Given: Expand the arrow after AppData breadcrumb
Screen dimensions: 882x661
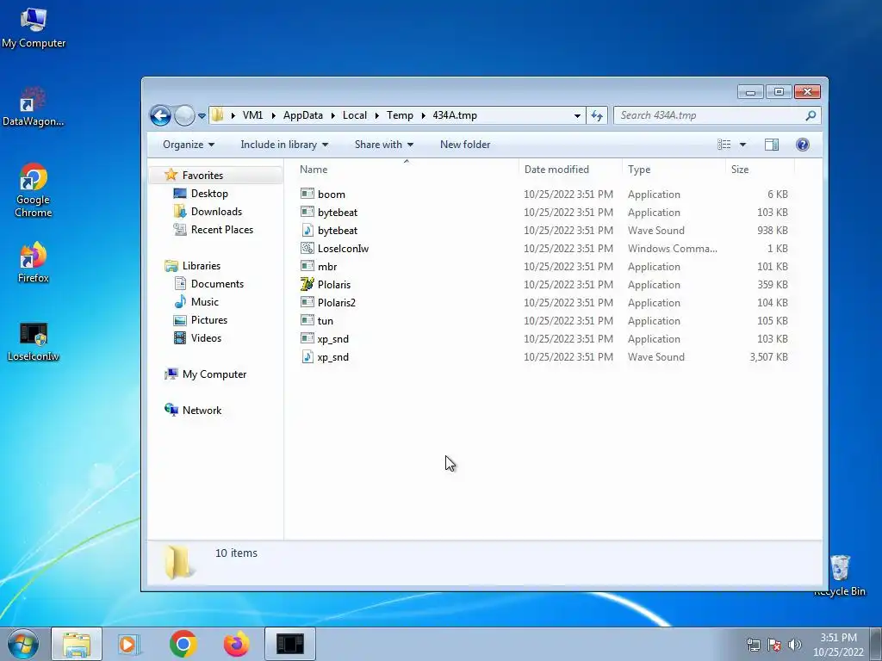Looking at the screenshot, I should click(332, 116).
